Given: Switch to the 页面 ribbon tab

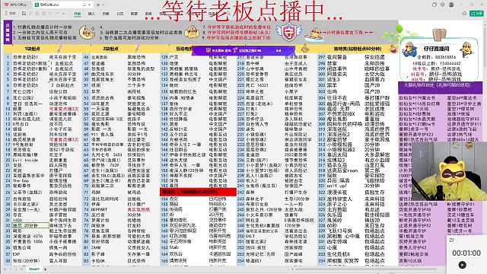Looking at the screenshot, I should click(106, 14).
